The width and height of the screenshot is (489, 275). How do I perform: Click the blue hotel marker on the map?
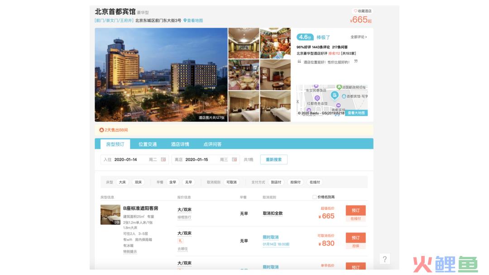tap(334, 95)
